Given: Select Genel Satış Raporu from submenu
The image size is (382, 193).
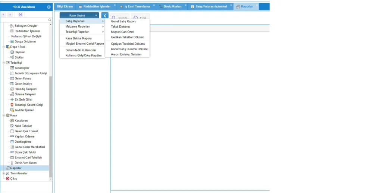Looking at the screenshot, I should [x=123, y=21].
